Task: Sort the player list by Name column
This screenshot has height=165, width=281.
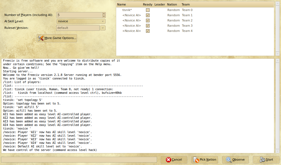Action: point(122,4)
